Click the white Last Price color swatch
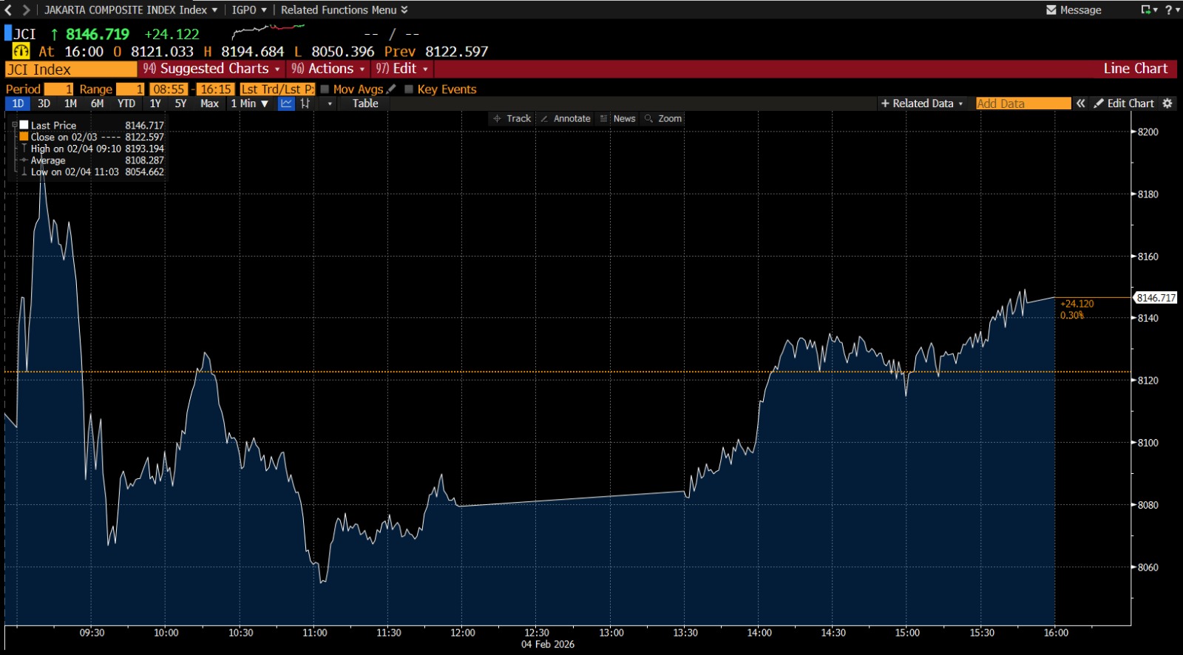 pos(24,126)
